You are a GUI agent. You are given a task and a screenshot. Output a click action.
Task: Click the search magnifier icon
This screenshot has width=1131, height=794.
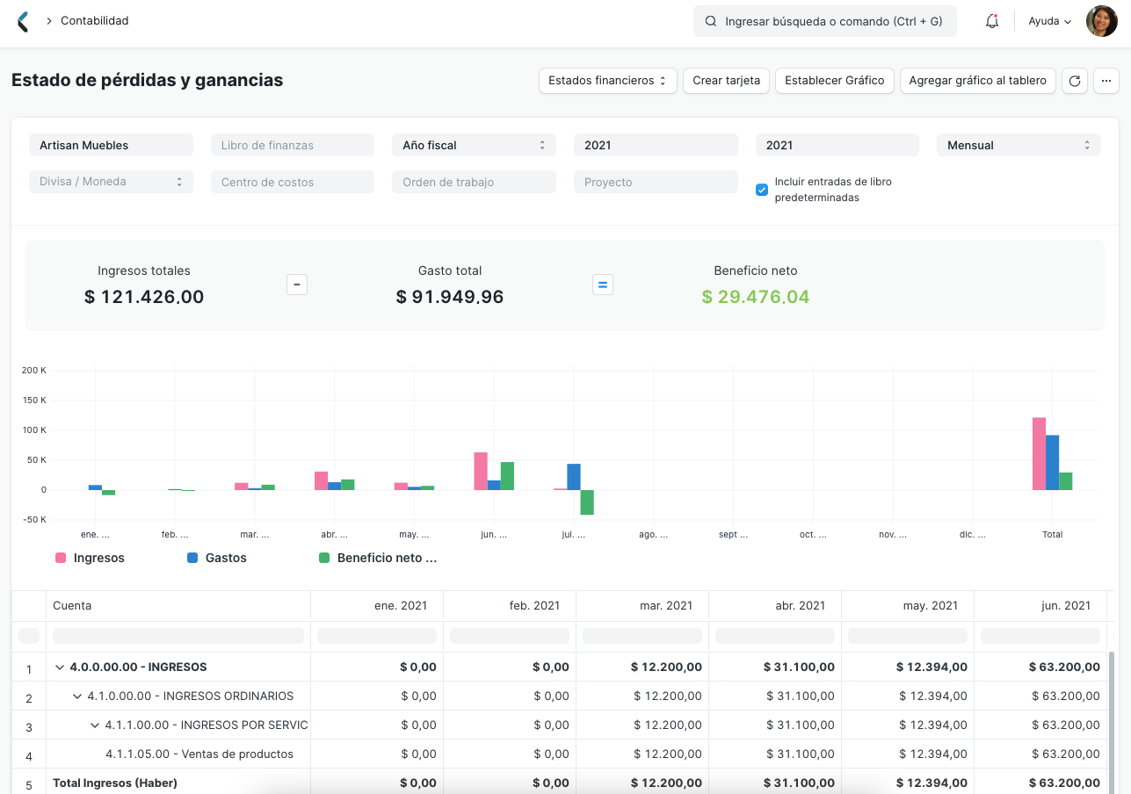tap(711, 21)
